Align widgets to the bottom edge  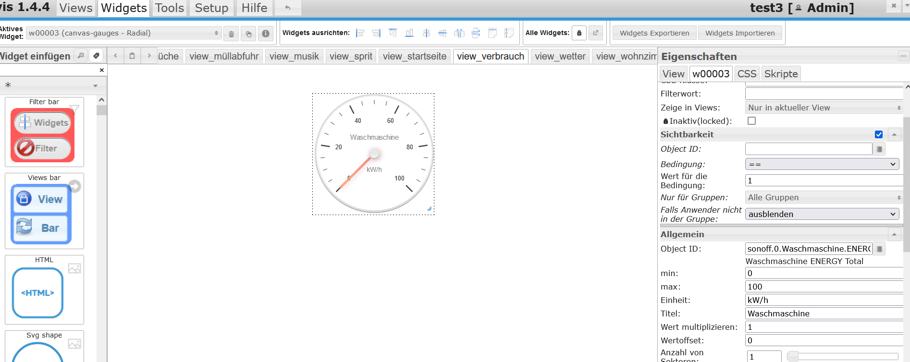tap(409, 33)
